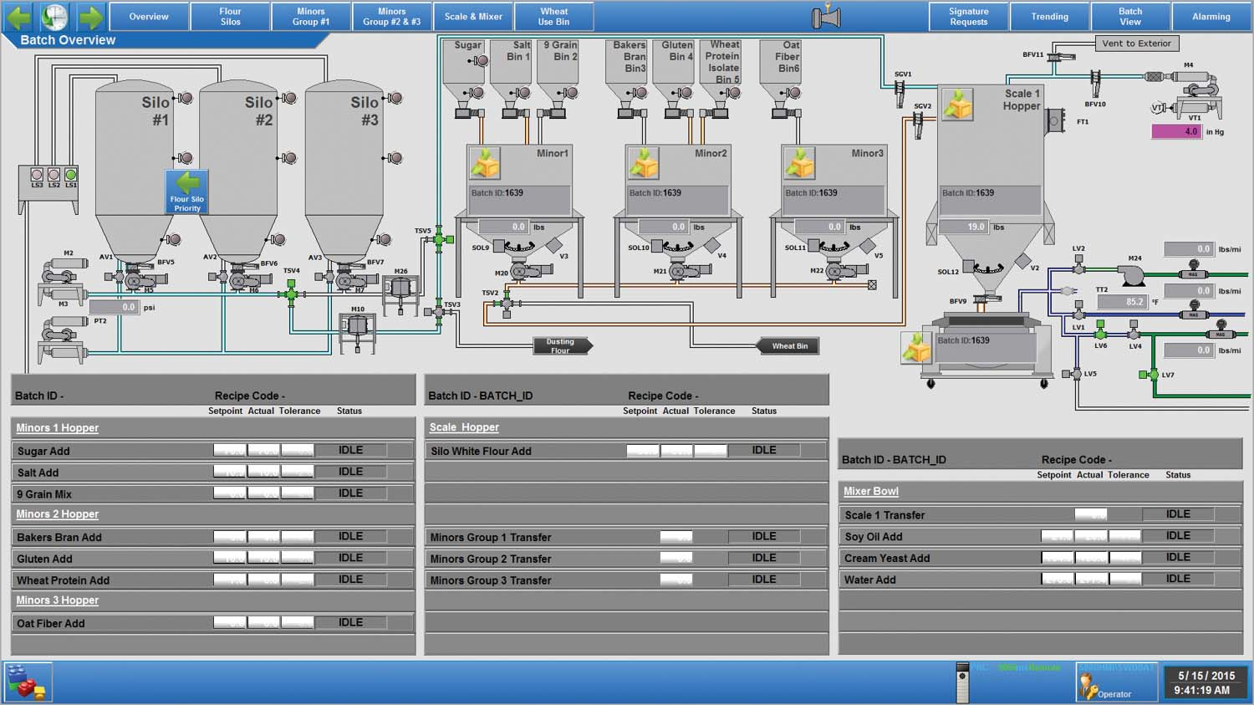This screenshot has width=1254, height=705.
Task: Click the recipe icon on Minor1 hopper
Action: point(485,165)
